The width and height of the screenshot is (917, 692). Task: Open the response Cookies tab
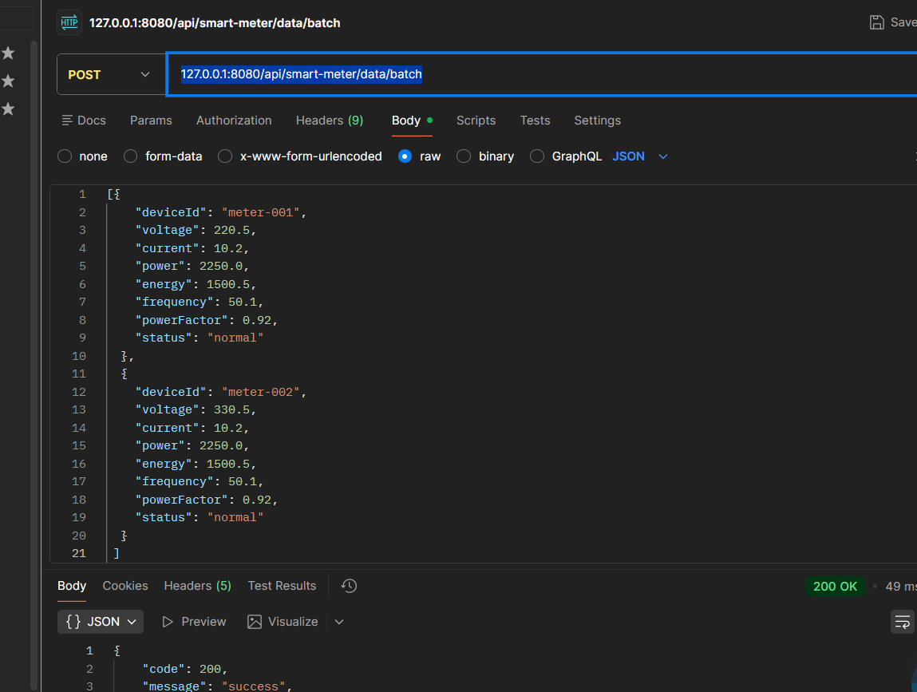pyautogui.click(x=125, y=586)
